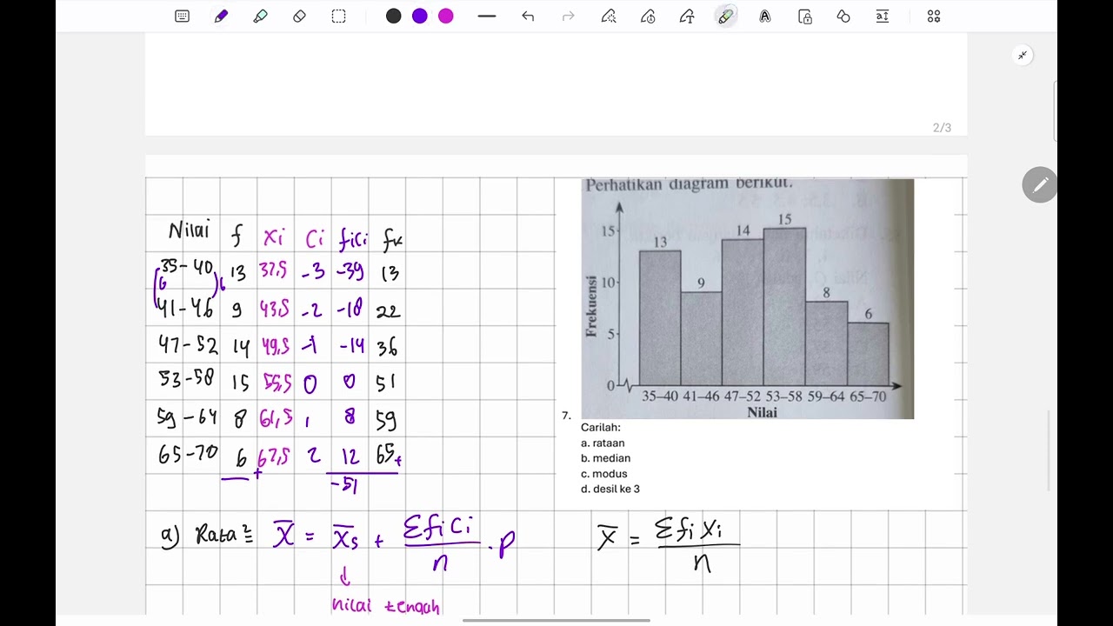Open the more tools grid menu
The width and height of the screenshot is (1113, 626).
coord(934,17)
